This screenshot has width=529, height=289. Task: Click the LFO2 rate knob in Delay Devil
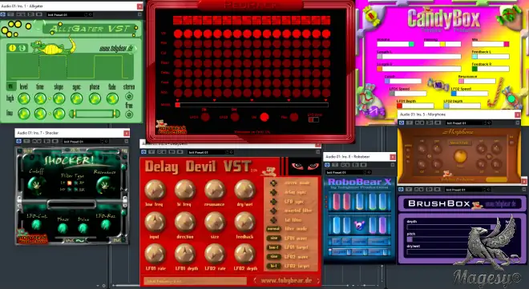point(215,254)
